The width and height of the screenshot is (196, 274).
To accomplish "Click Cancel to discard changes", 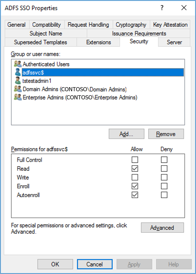I will tap(94, 264).
